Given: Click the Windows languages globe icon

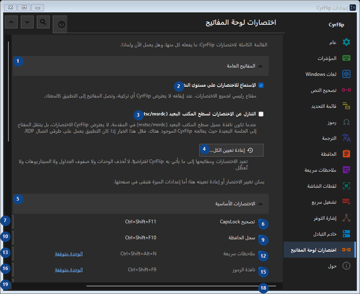Looking at the screenshot, I should coord(346,74).
